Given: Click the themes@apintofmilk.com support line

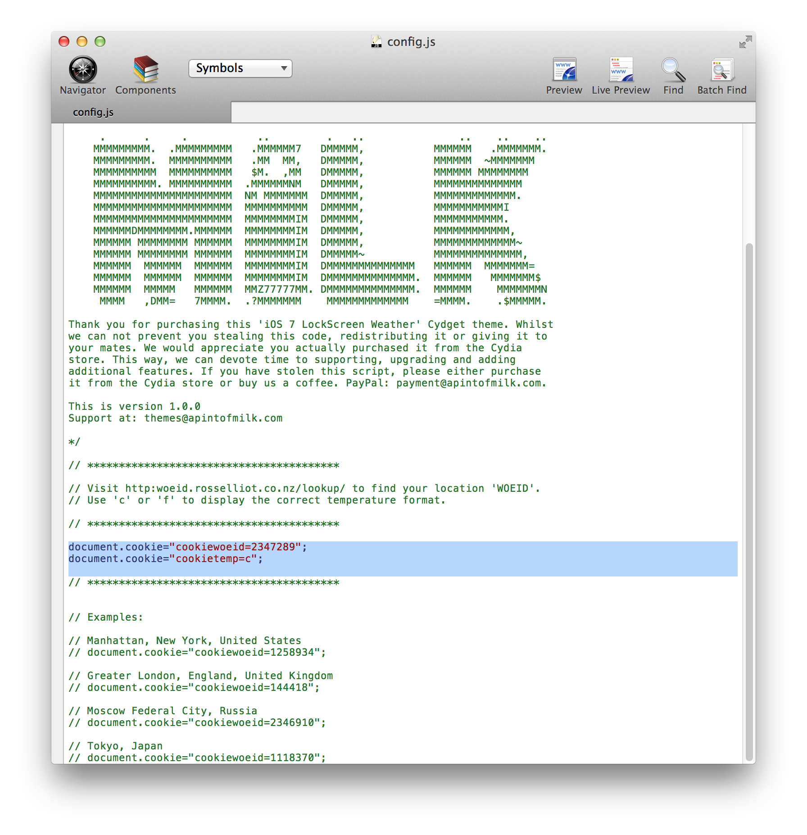Looking at the screenshot, I should 175,418.
